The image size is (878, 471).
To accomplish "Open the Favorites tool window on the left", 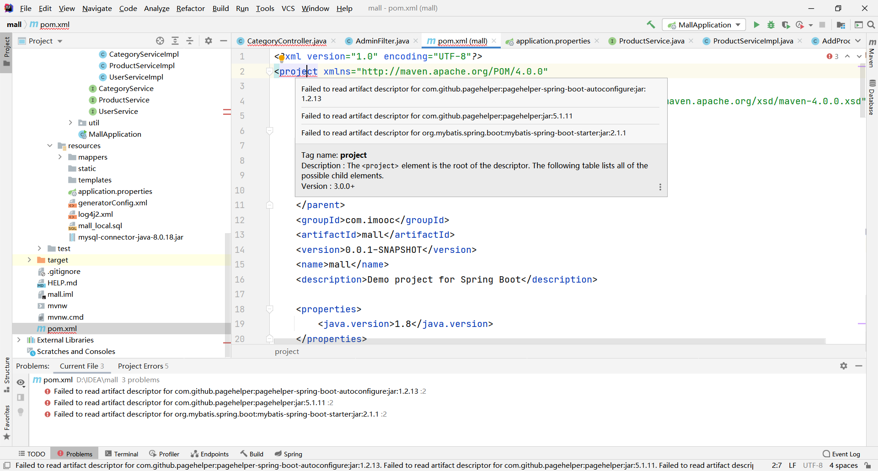I will click(x=6, y=423).
